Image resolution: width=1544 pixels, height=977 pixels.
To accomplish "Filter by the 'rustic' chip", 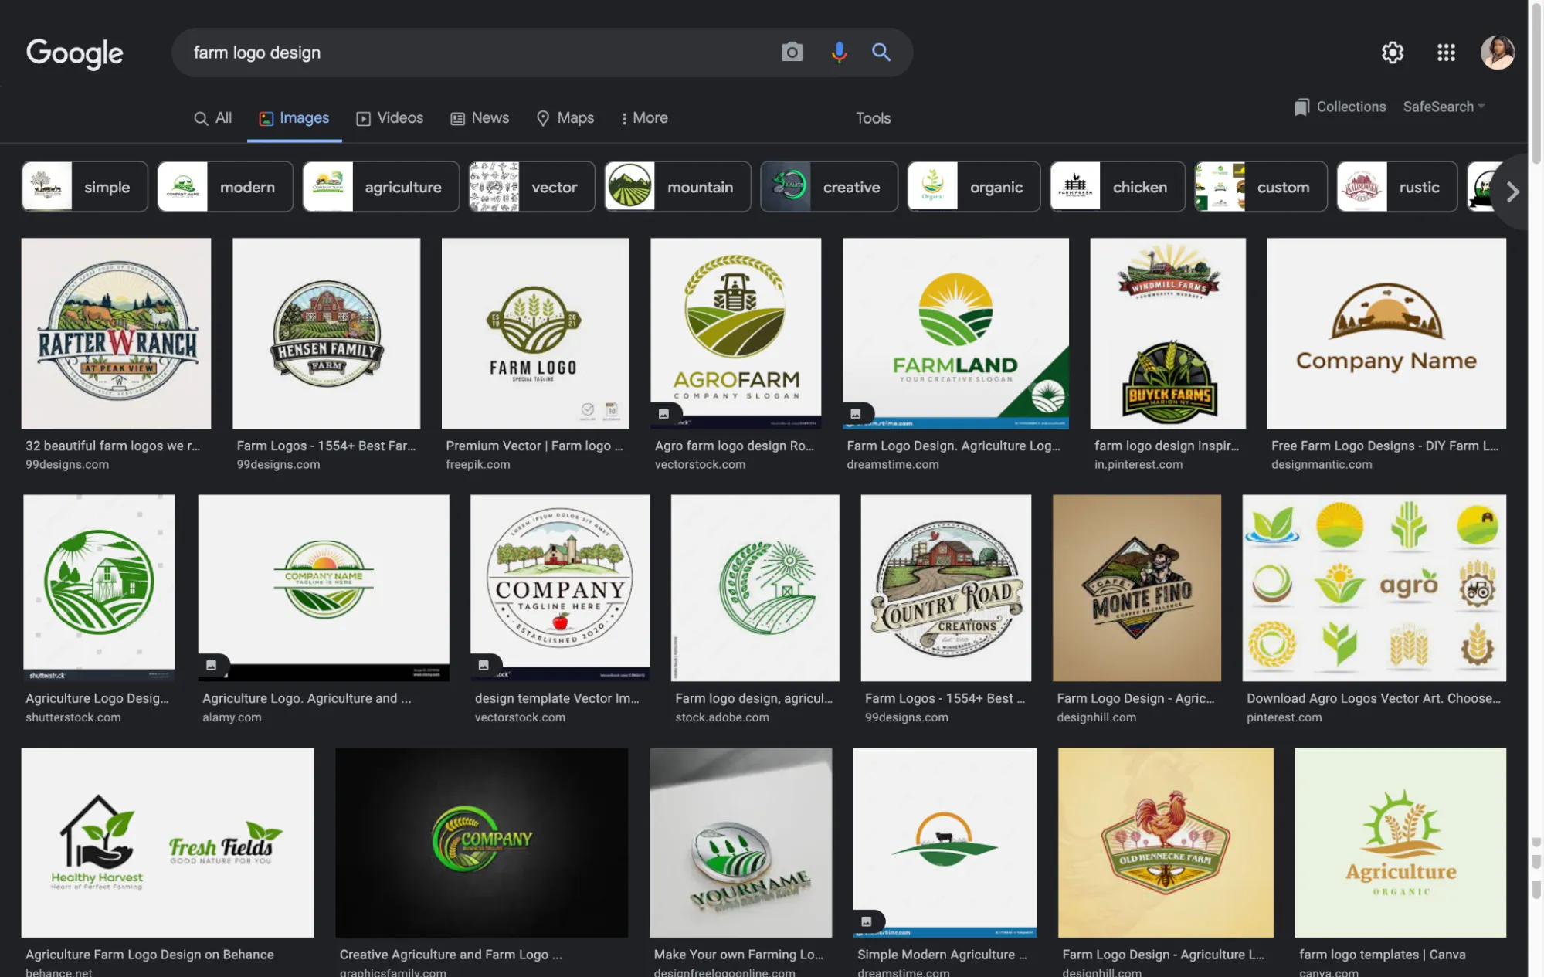I will [1397, 187].
